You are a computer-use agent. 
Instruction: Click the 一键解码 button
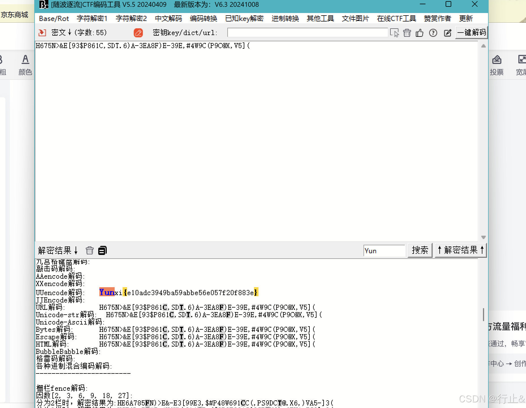coord(472,33)
